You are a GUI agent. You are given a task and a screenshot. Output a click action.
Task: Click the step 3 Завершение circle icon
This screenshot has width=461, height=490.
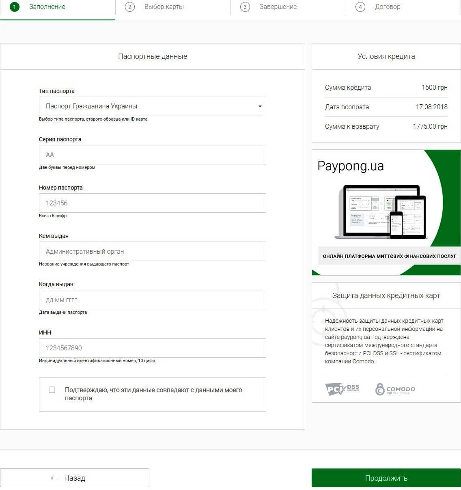click(245, 7)
